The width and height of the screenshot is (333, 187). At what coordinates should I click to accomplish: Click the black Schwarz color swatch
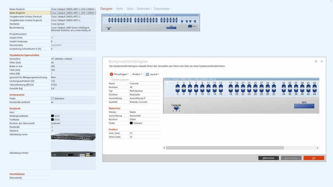[x=131, y=123]
